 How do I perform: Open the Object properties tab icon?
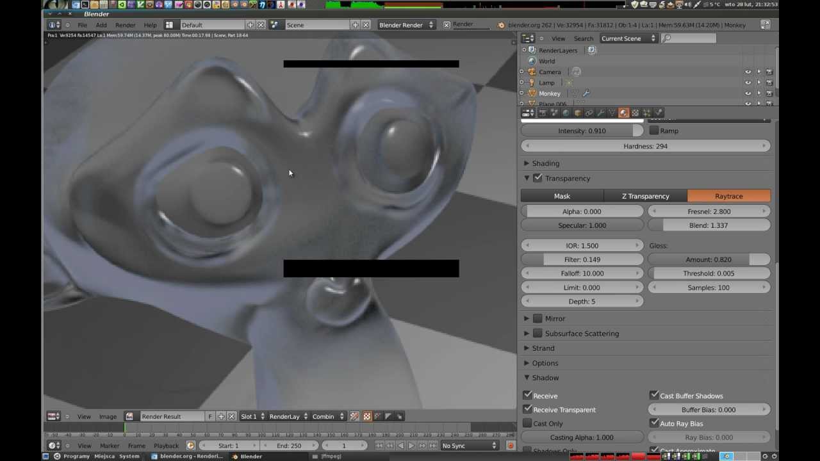(577, 113)
